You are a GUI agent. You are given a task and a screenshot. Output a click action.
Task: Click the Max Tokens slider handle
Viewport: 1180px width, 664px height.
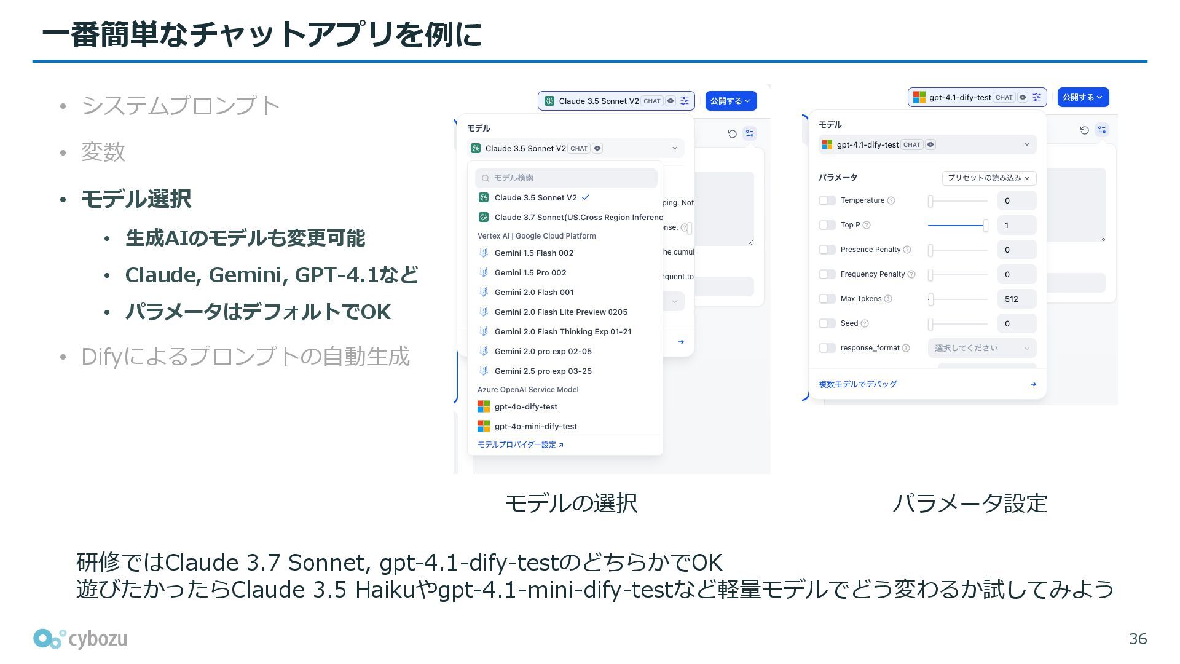tap(931, 299)
